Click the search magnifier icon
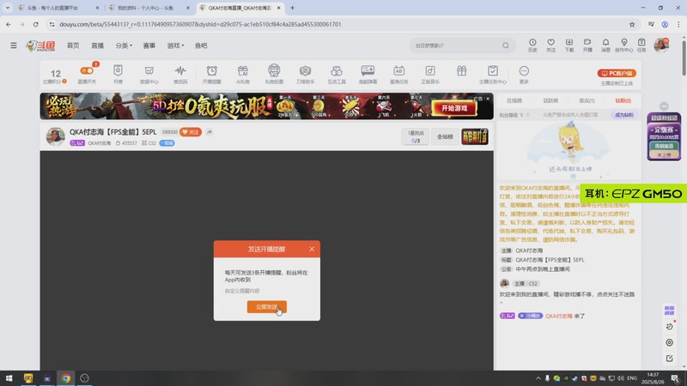Image resolution: width=687 pixels, height=386 pixels. [x=506, y=45]
